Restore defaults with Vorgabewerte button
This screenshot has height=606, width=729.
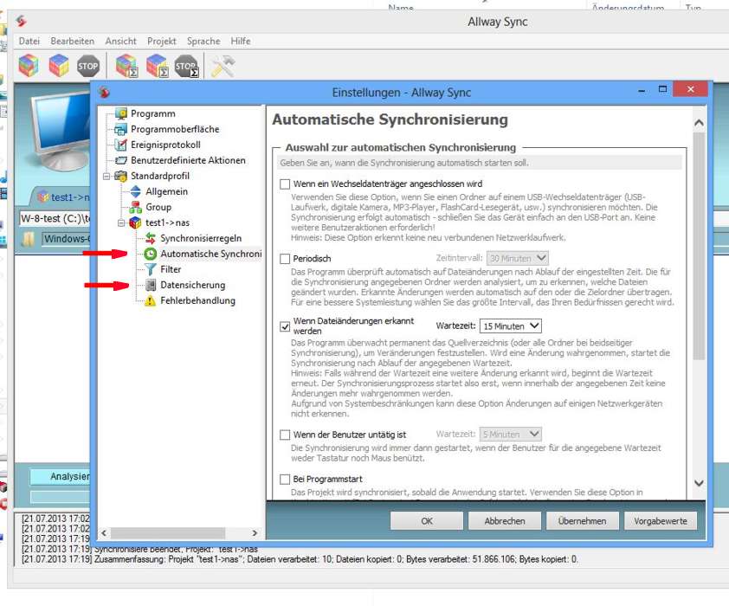661,521
